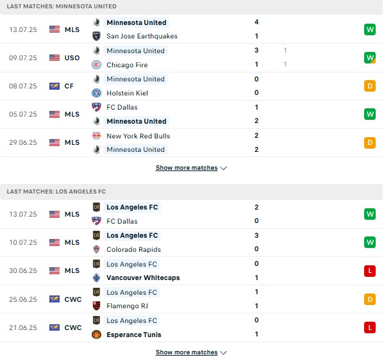Image resolution: width=384 pixels, height=364 pixels.
Task: Click the Esperance Tunis team crest
Action: (x=97, y=335)
